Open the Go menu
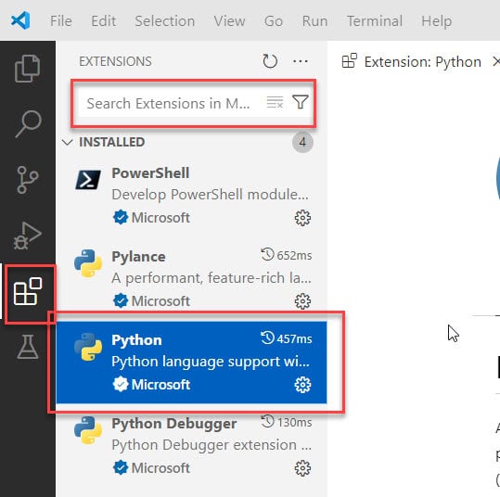 (x=274, y=21)
